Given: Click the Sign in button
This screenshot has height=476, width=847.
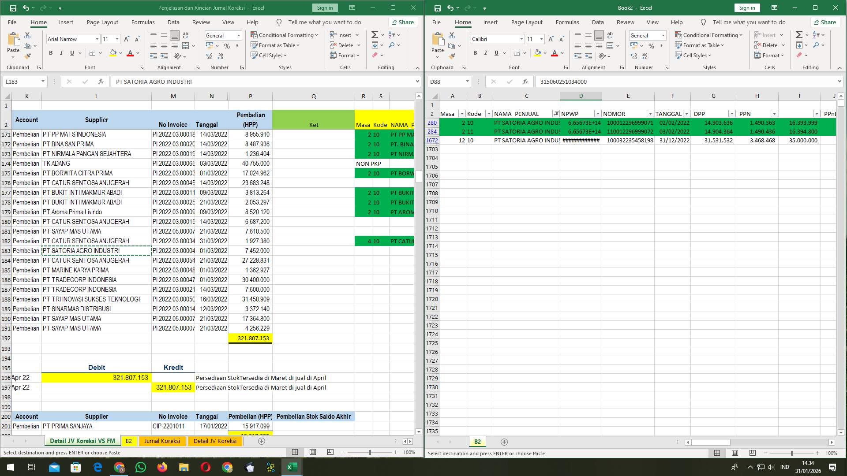Looking at the screenshot, I should coord(325,7).
